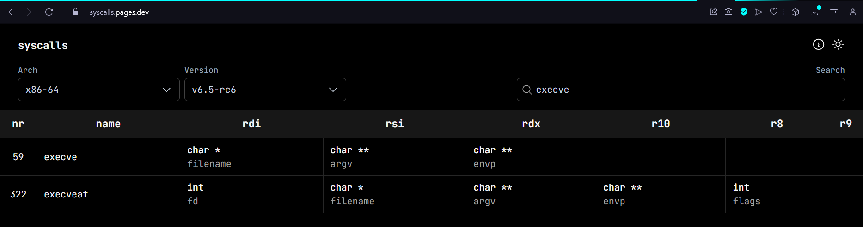Screen dimensions: 863x227
Task: Click the name column header
Action: (108, 124)
